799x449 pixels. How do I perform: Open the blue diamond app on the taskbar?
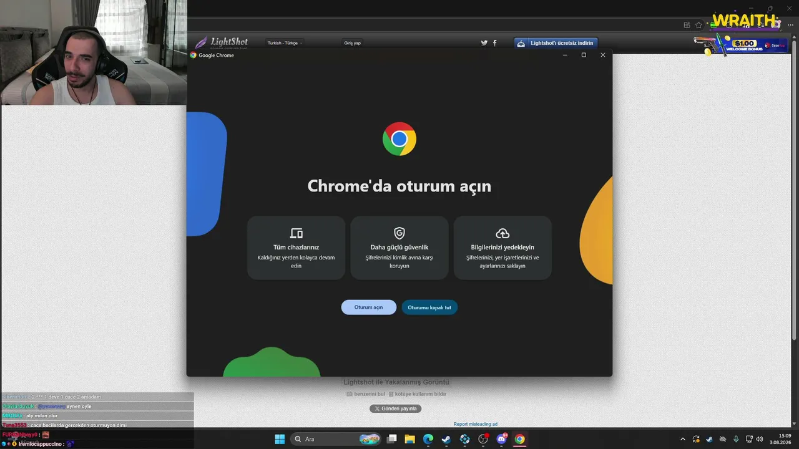[x=465, y=439]
